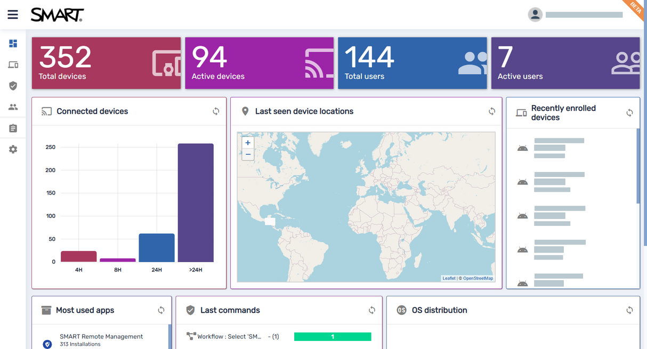The width and height of the screenshot is (647, 349).
Task: Refresh the OS distribution panel
Action: pyautogui.click(x=629, y=310)
